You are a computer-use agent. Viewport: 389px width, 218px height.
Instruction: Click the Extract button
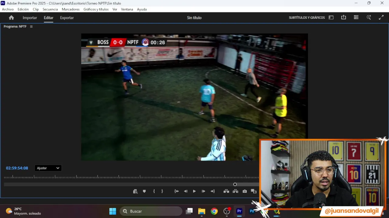pos(236,191)
